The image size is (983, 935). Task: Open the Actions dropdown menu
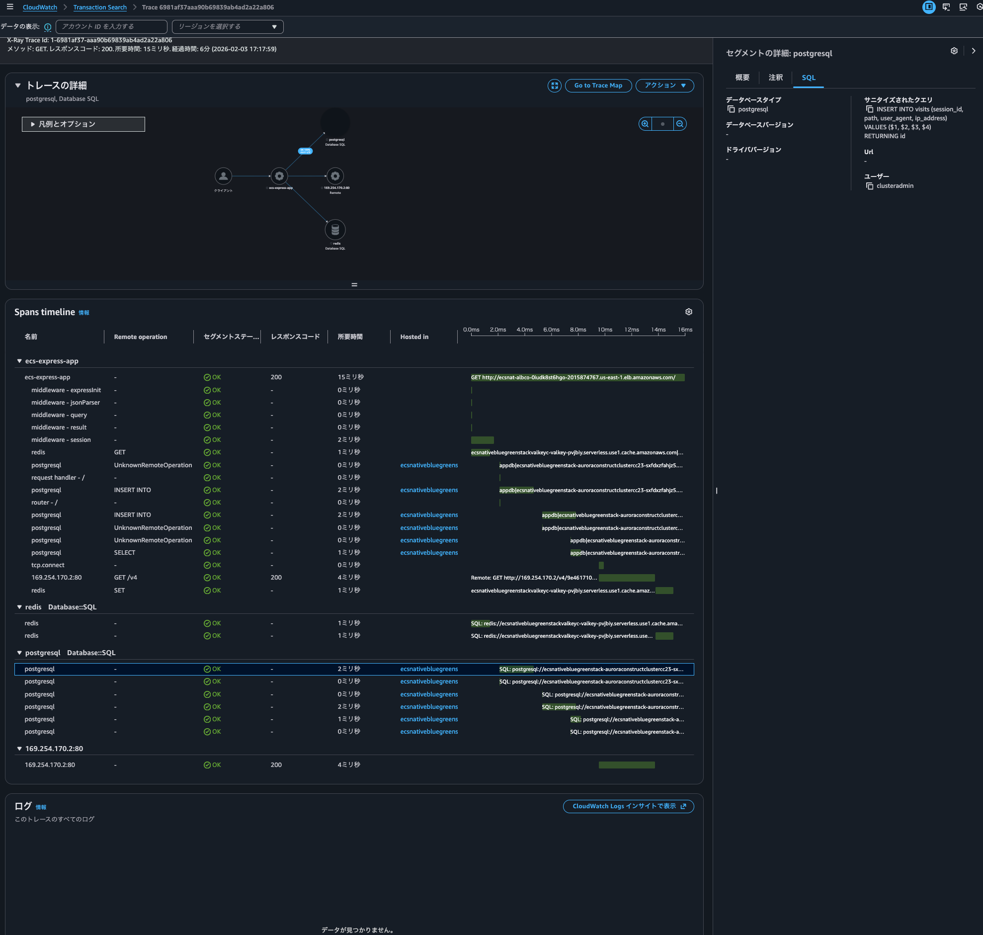[x=664, y=85]
